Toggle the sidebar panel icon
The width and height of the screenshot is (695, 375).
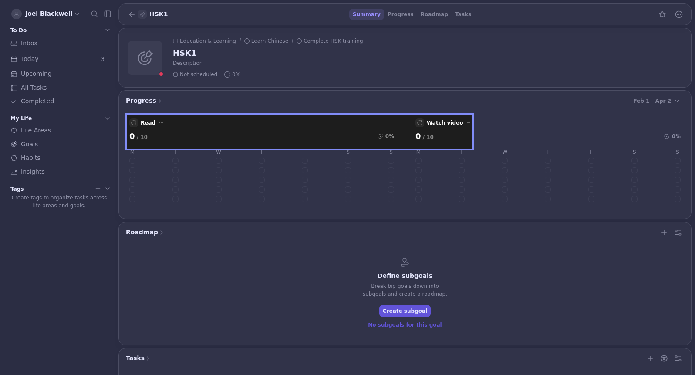(108, 14)
